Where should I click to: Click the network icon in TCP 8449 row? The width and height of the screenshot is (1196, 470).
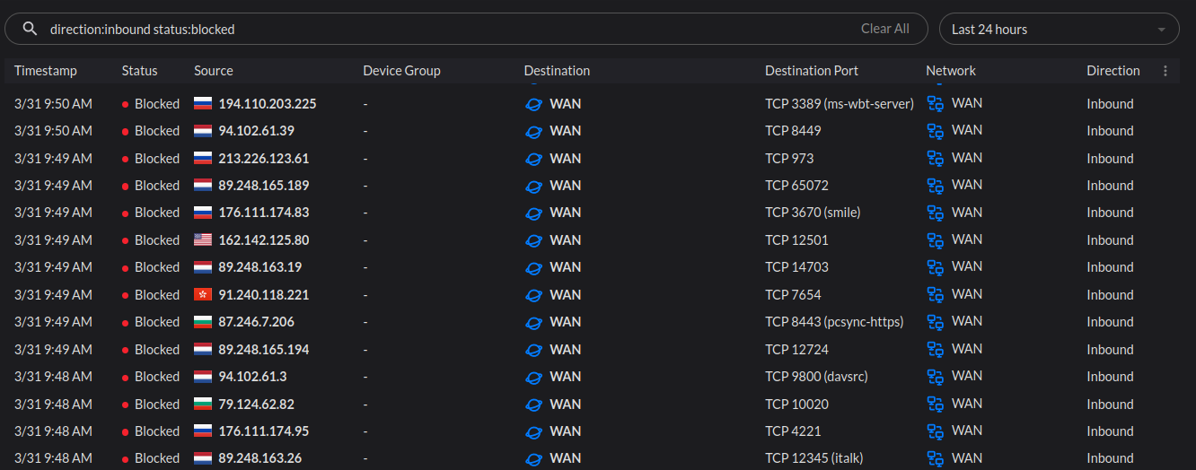(935, 131)
